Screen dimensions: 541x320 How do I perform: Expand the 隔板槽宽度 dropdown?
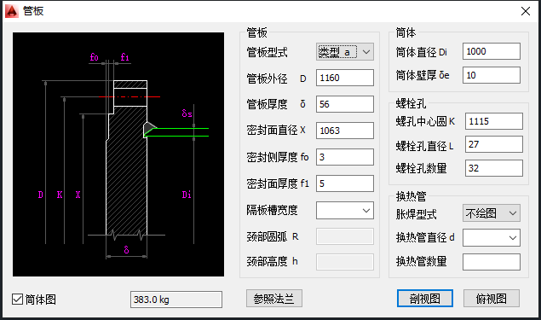[345, 211]
